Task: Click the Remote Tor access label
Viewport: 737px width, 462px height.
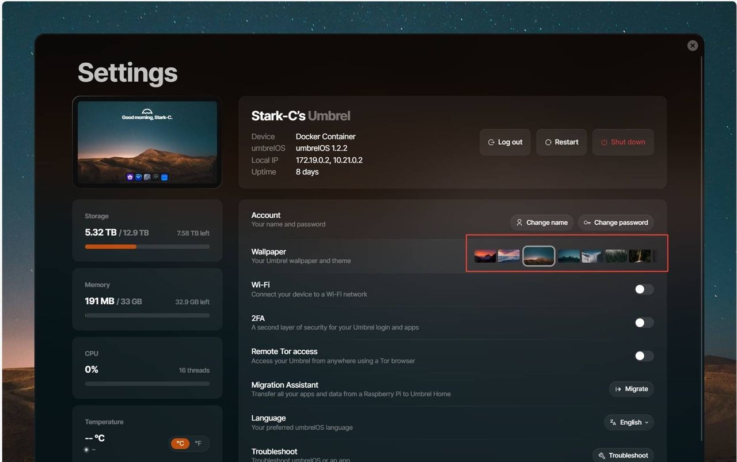Action: point(284,351)
